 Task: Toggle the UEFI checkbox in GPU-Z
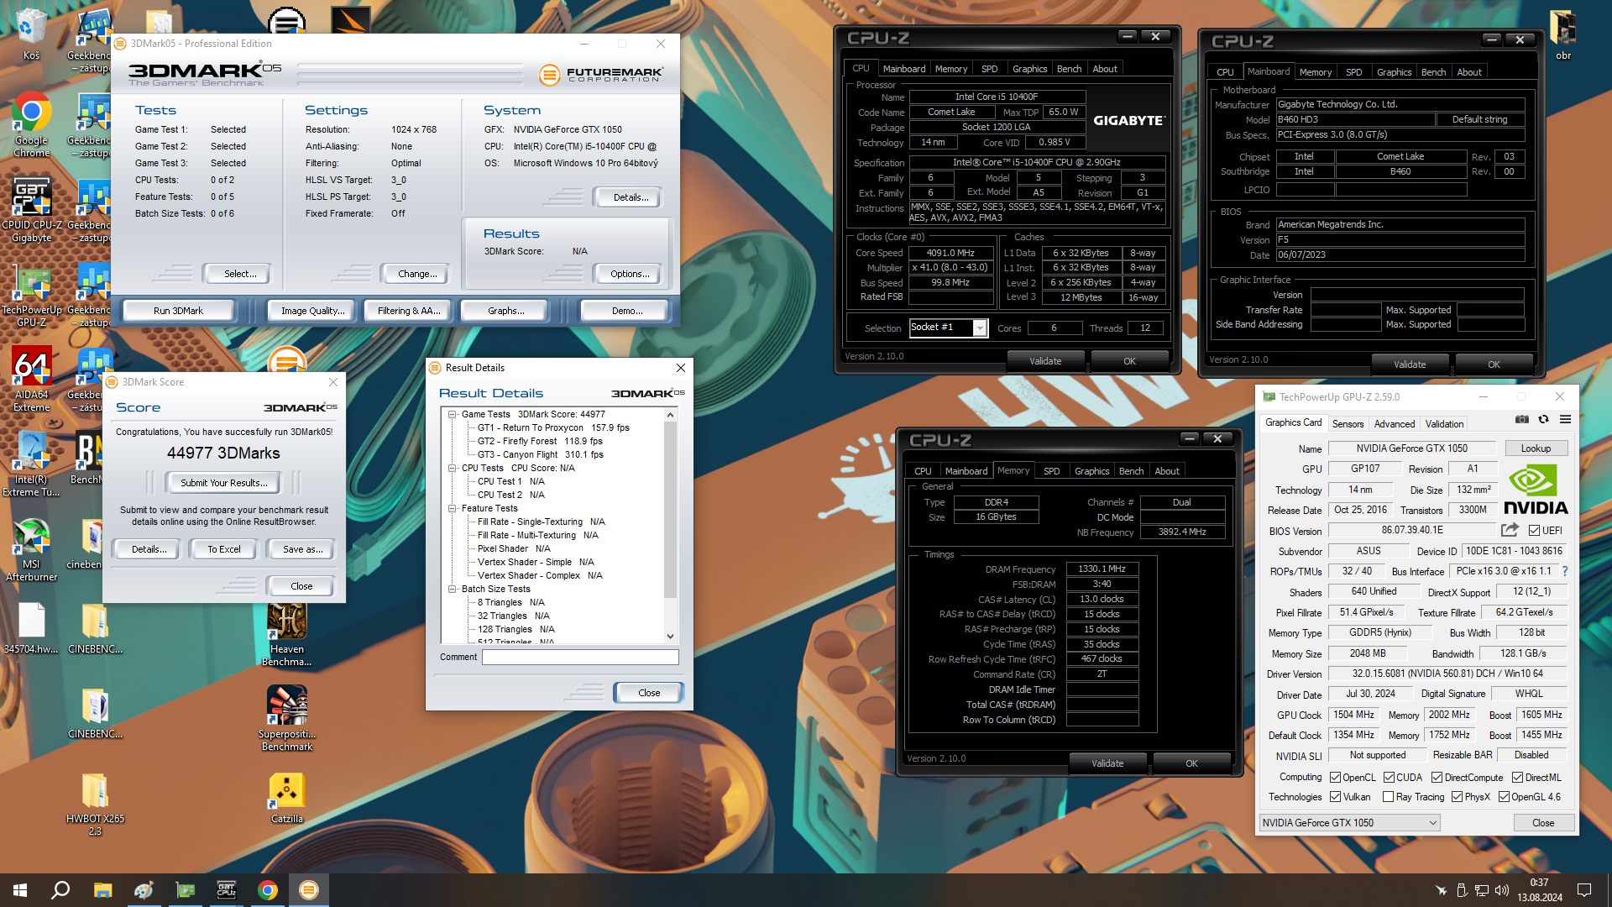pyautogui.click(x=1534, y=531)
